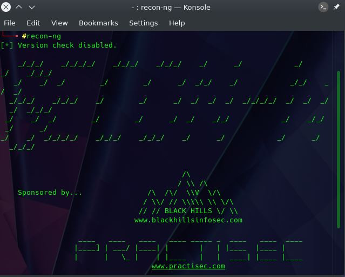The height and width of the screenshot is (277, 345).
Task: Click the 'Sponsored by...' text
Action: click(50, 193)
